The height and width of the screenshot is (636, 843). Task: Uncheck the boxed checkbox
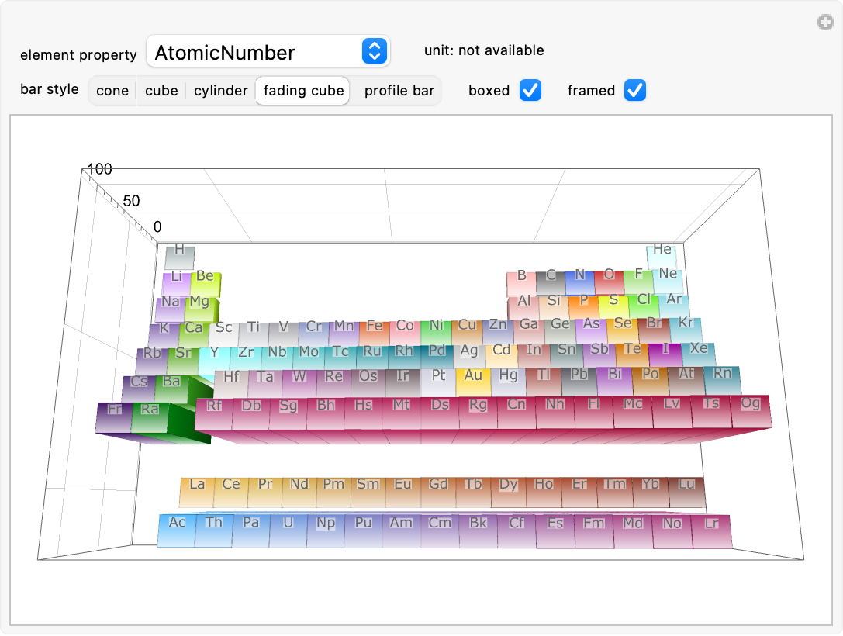click(530, 91)
